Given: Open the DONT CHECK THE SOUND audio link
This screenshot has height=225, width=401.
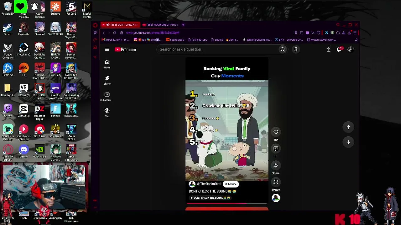Looking at the screenshot, I should tap(211, 198).
